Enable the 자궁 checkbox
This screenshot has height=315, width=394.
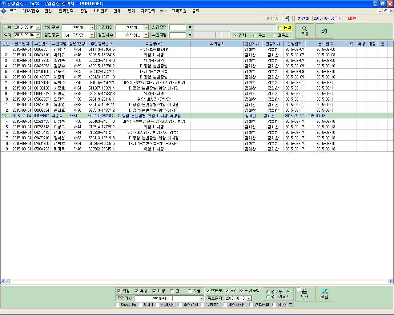190,291
